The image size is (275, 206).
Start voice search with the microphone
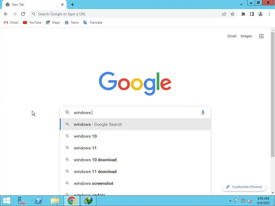click(203, 112)
